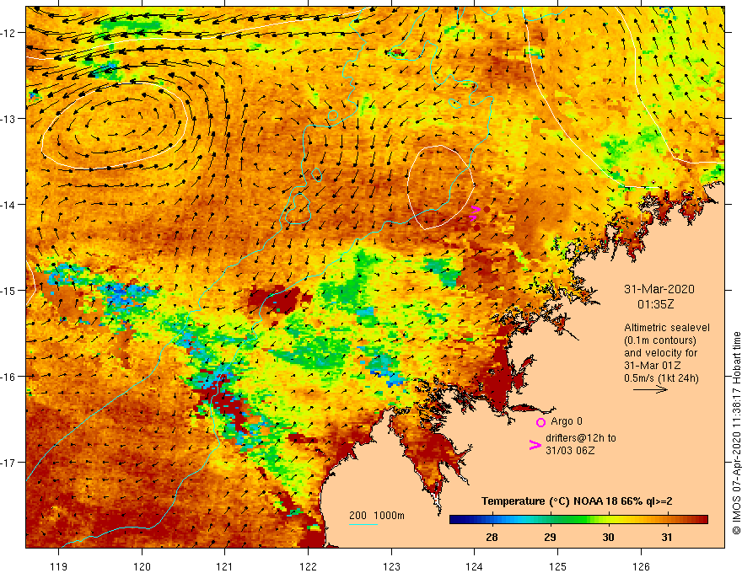Image resolution: width=742 pixels, height=573 pixels.
Task: Click longitude axis label 122
Action: [x=308, y=566]
